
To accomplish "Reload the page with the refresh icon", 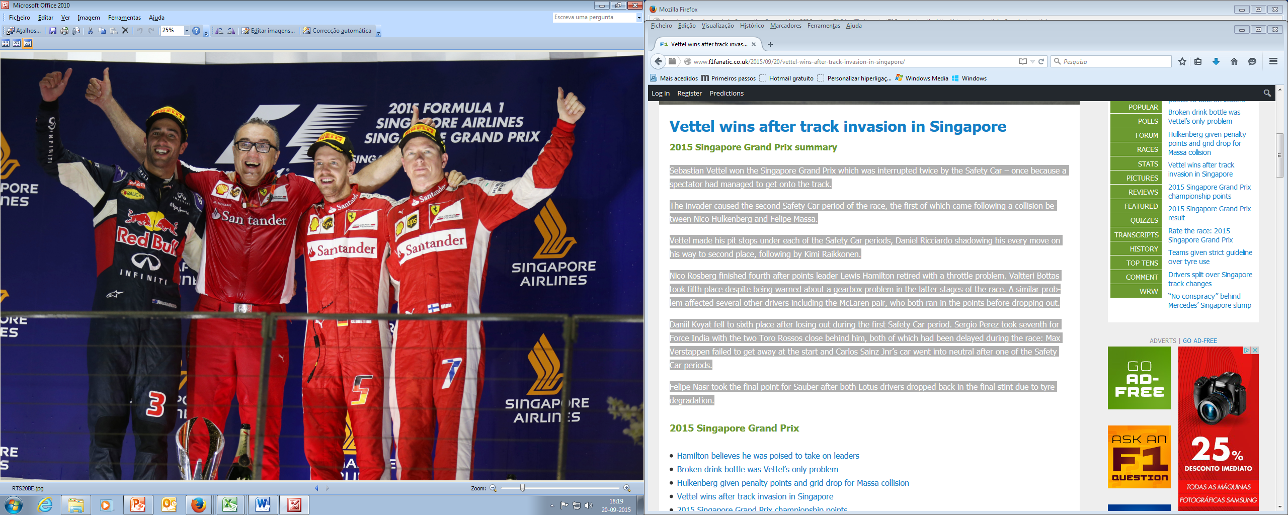I will (1041, 61).
